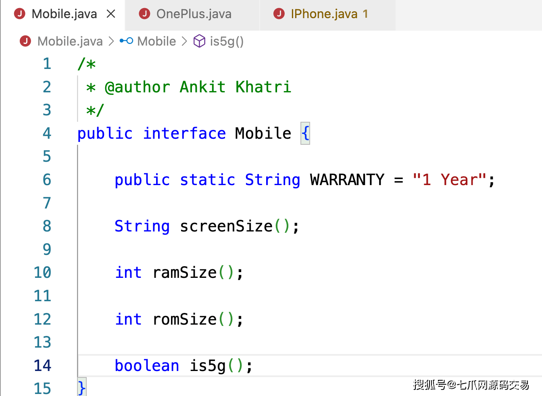Close the Mobile.java tab
Viewport: 542px width, 396px height.
point(111,14)
